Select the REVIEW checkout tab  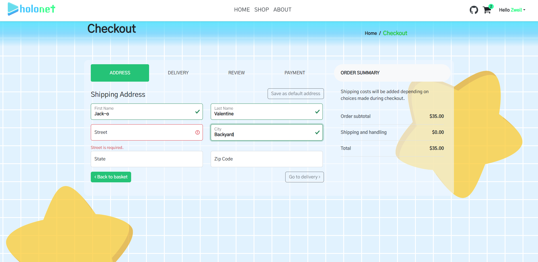point(236,73)
